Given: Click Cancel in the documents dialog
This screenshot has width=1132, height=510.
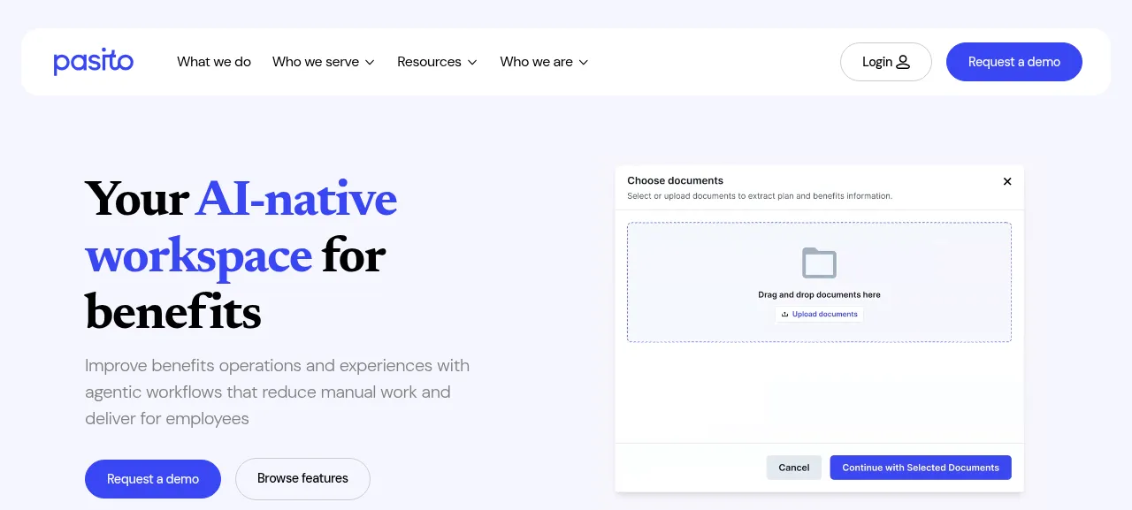Looking at the screenshot, I should [x=794, y=468].
